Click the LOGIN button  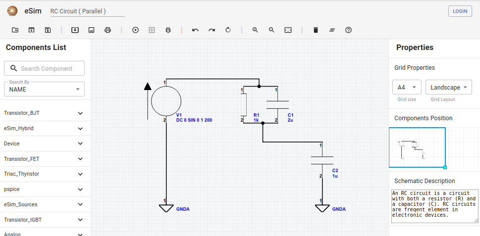[460, 11]
